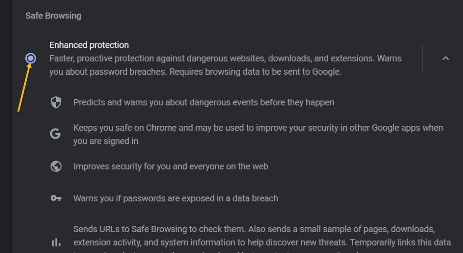
Task: Click the Google G icon
Action: pyautogui.click(x=56, y=134)
